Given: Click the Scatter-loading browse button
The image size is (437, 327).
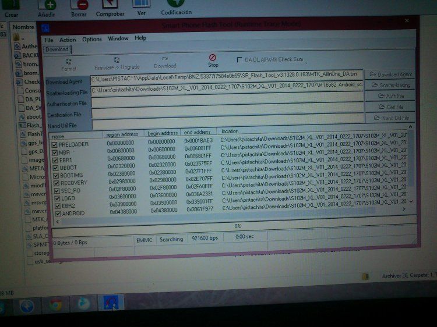Looking at the screenshot, I should click(390, 85).
